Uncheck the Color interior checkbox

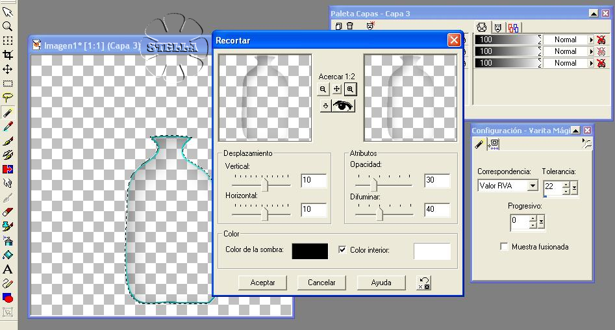pyautogui.click(x=342, y=249)
